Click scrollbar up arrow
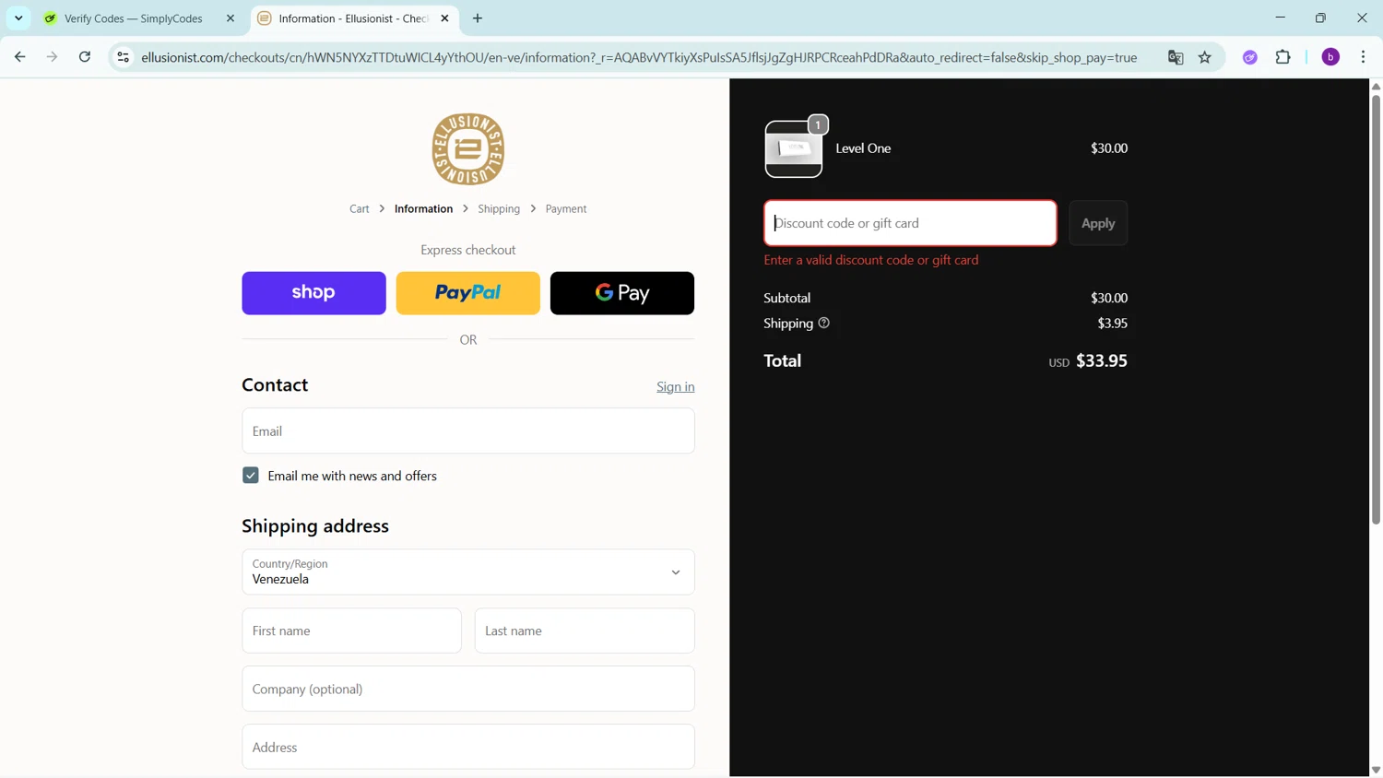This screenshot has width=1383, height=778. (x=1376, y=87)
